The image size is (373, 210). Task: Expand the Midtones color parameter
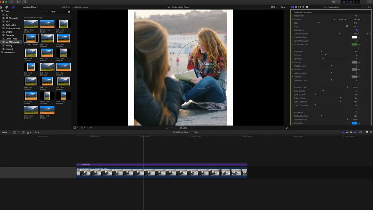pyautogui.click(x=292, y=69)
